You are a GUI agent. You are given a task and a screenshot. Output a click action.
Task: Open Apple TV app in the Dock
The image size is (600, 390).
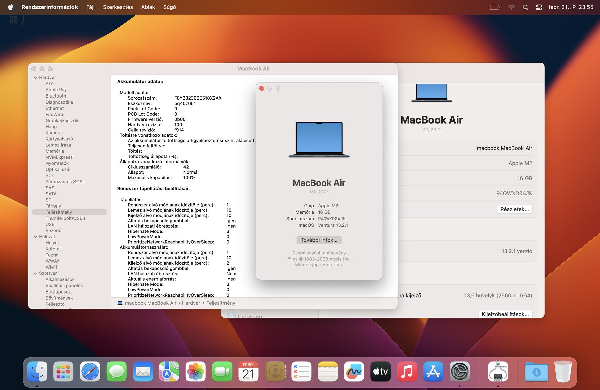(x=381, y=371)
